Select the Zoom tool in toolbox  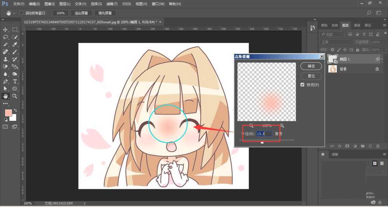15,96
